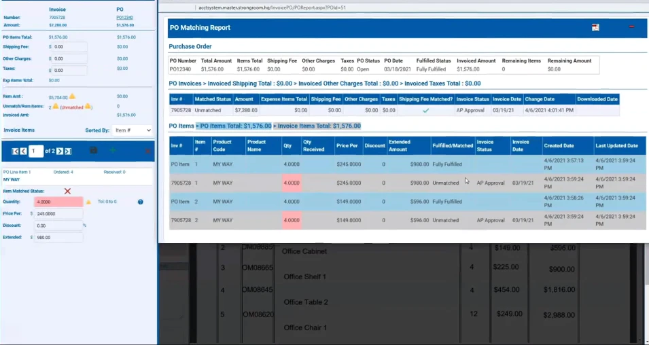Click the Last Updated Date column header

[620, 145]
